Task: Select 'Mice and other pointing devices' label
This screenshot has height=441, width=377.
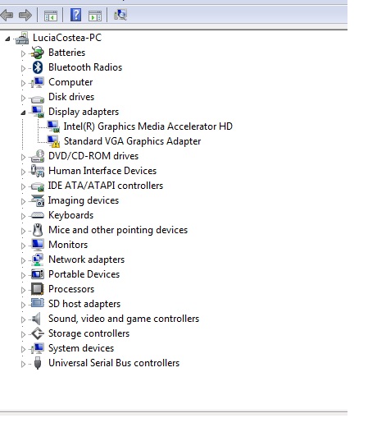Action: point(118,230)
